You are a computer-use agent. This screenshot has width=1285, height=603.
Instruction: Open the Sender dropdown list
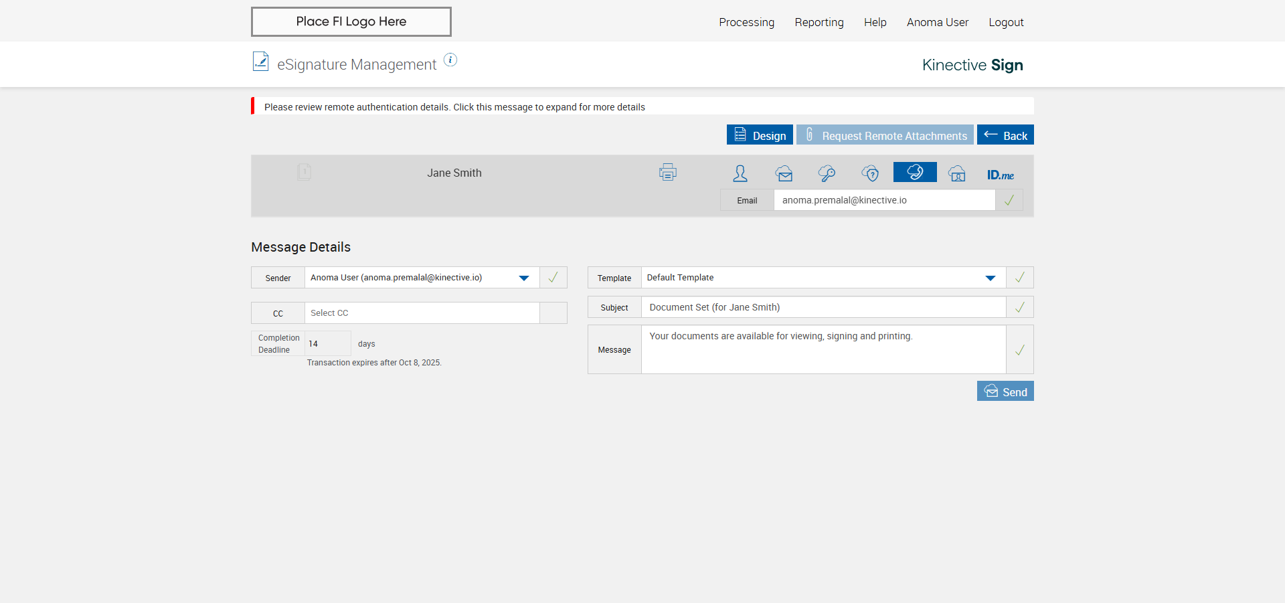tap(524, 278)
